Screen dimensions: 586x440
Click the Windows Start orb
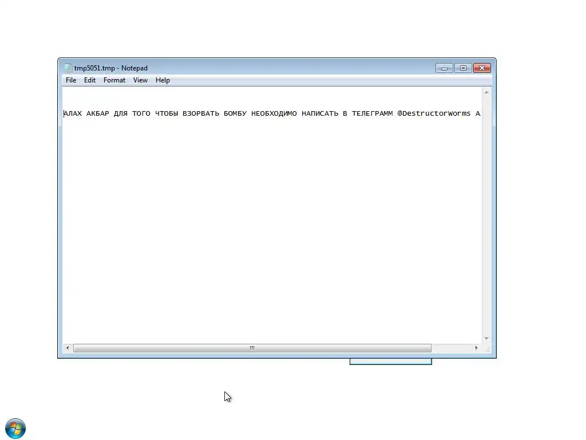click(15, 429)
